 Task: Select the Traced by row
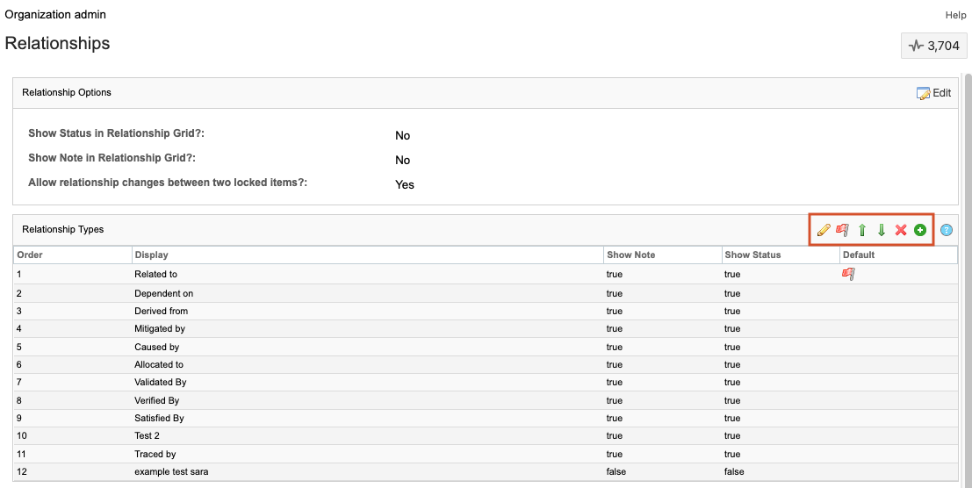click(x=486, y=454)
